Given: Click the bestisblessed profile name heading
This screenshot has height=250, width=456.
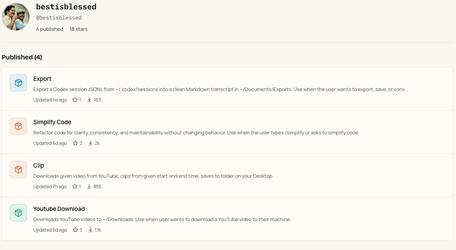Looking at the screenshot, I should coord(66,7).
